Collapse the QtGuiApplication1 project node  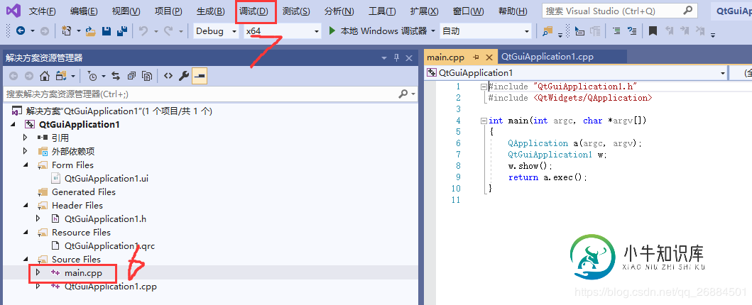pos(13,125)
